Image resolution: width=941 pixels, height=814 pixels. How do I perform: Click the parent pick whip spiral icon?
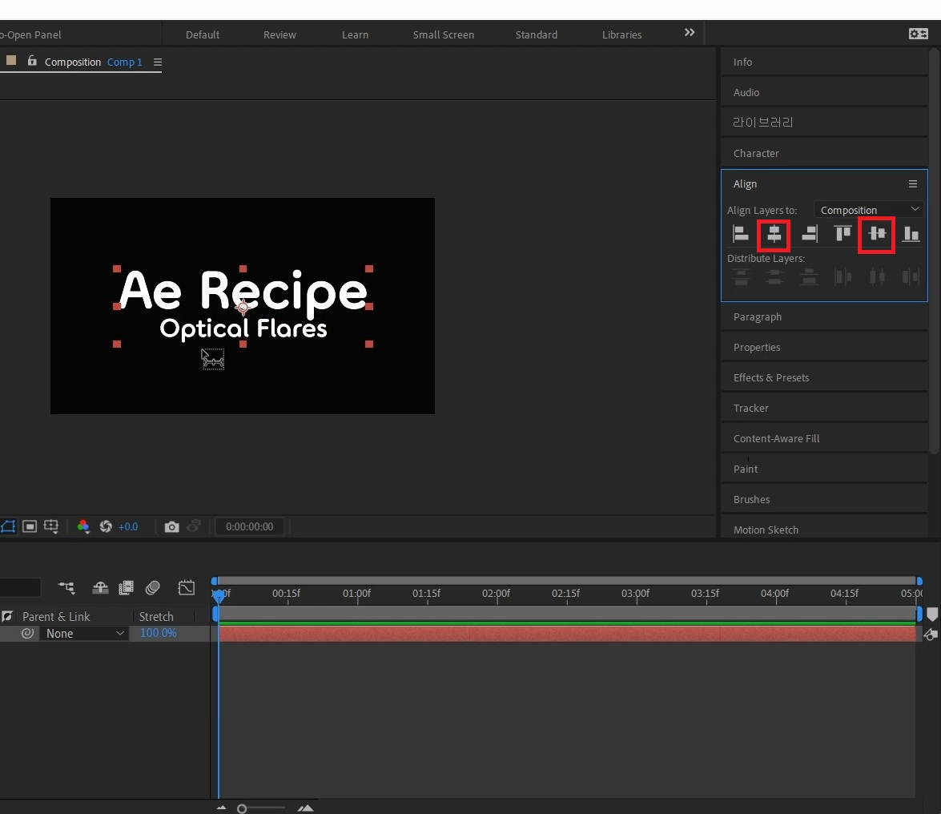pos(27,633)
